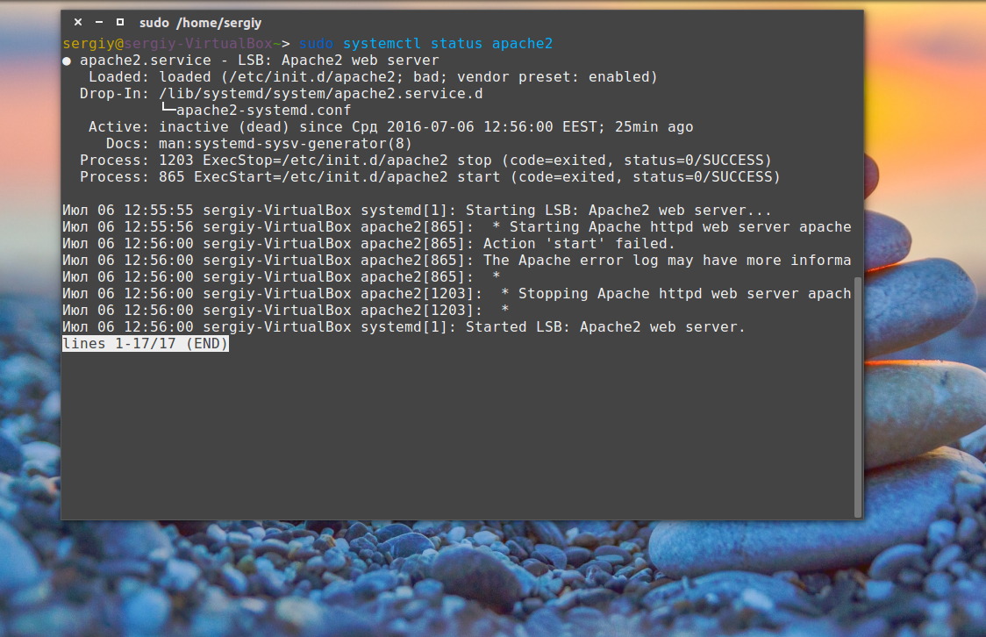
Task: Click the terminal's vertical scrollbar
Action: (858, 395)
